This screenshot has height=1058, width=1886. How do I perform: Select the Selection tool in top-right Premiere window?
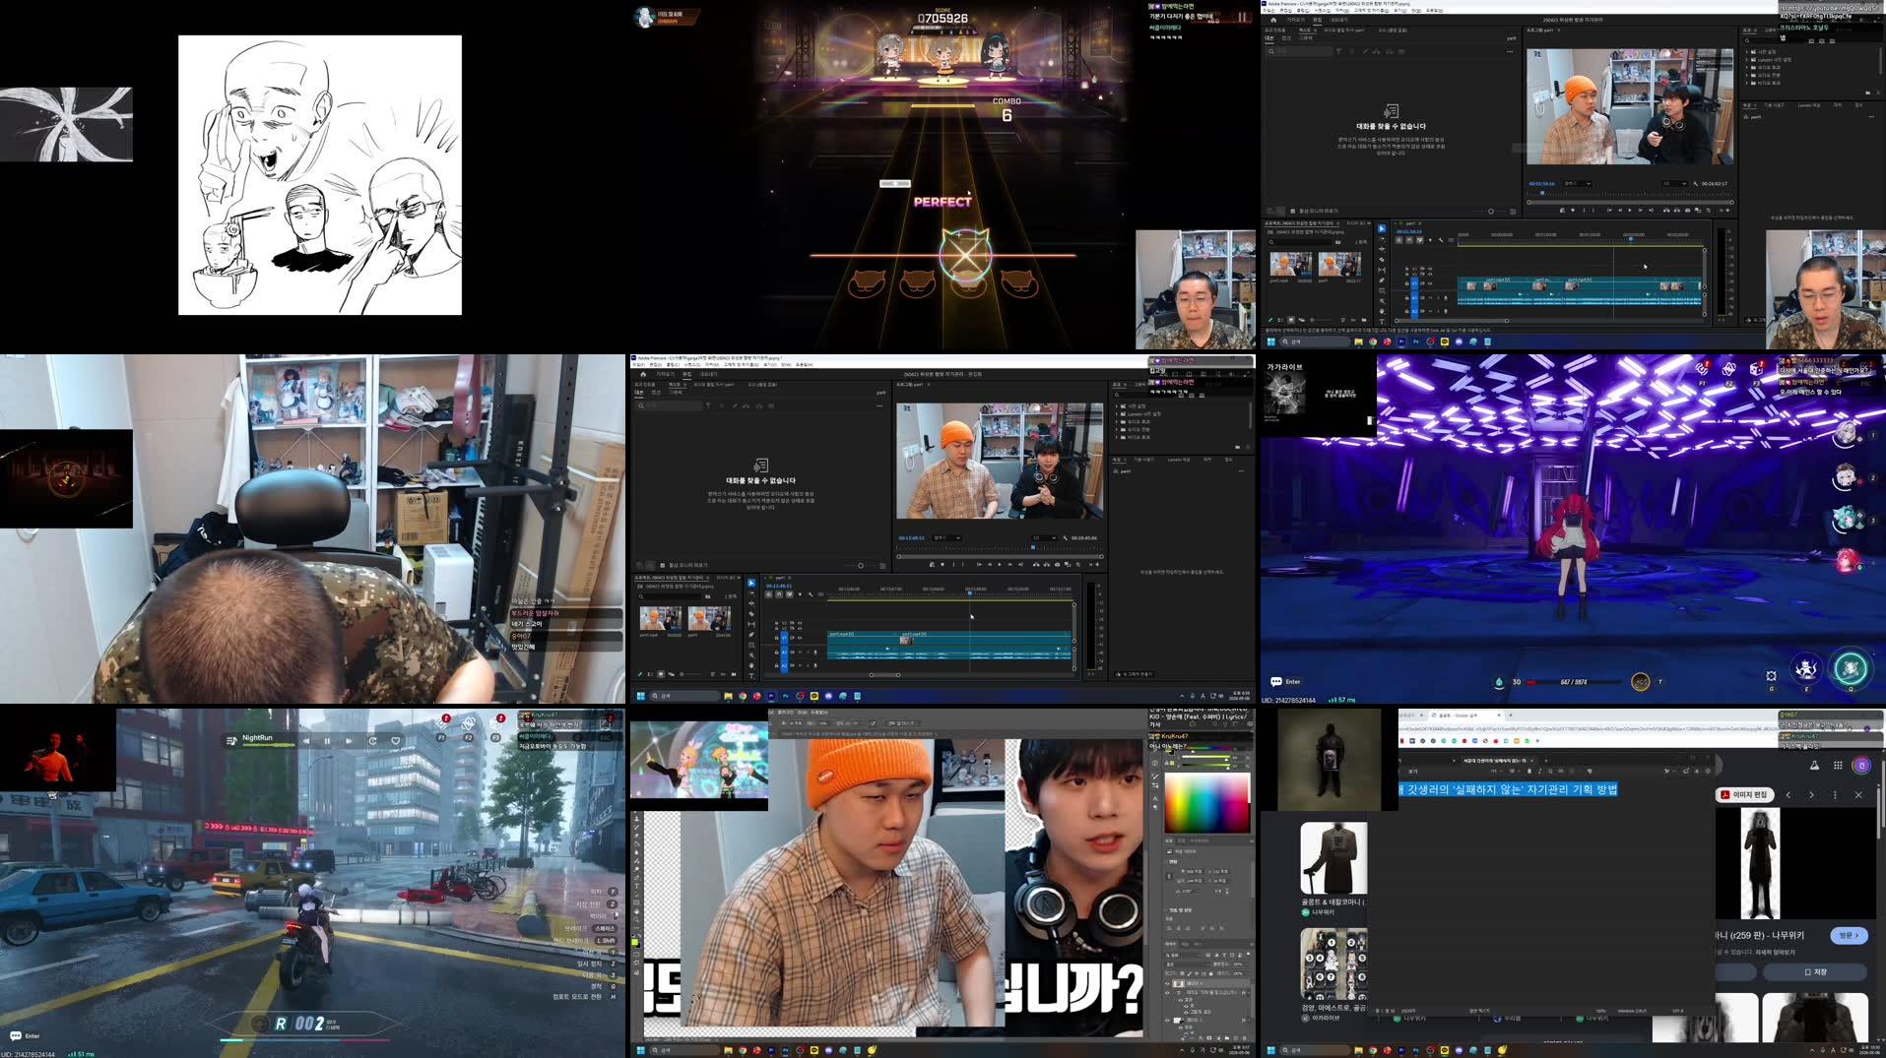point(1382,228)
